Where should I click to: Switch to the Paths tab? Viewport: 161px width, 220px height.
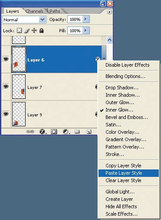click(55, 11)
